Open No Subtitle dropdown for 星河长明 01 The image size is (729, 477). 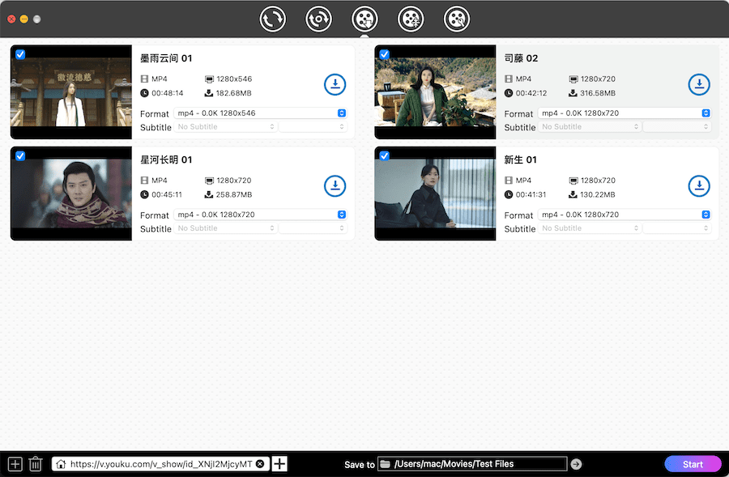[225, 228]
